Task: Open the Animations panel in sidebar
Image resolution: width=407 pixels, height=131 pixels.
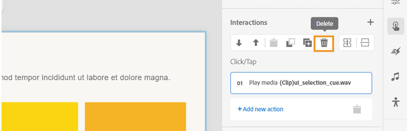Action: tap(396, 51)
